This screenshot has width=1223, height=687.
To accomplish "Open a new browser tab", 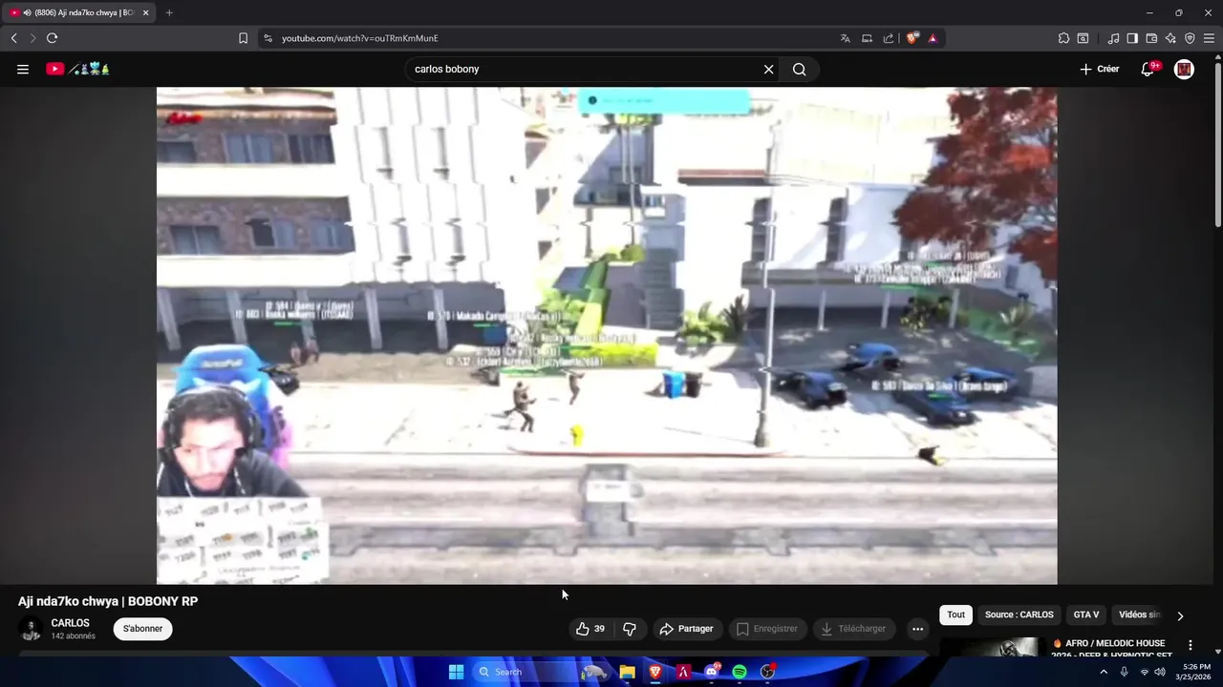I will pyautogui.click(x=169, y=12).
